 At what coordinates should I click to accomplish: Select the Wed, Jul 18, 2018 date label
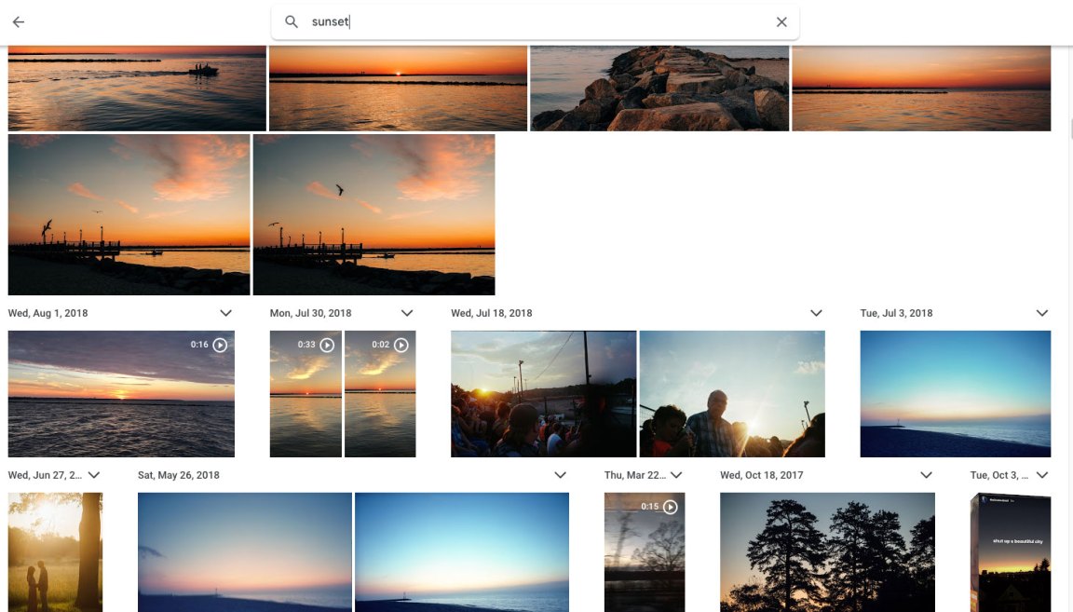click(x=492, y=313)
